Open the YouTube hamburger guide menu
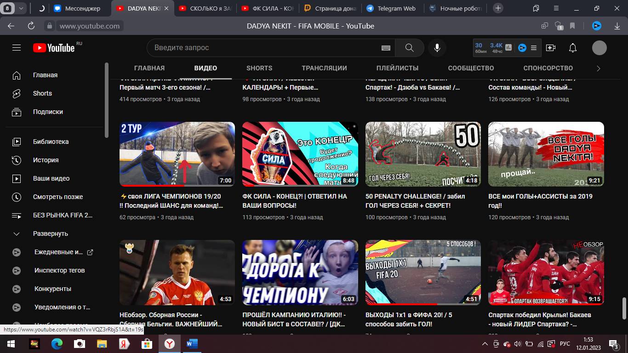628x353 pixels. click(x=17, y=48)
